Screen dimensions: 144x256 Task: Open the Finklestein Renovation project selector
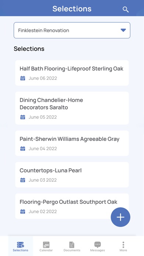(x=72, y=31)
